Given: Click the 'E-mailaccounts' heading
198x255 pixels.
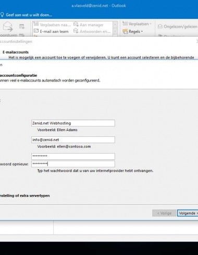Looking at the screenshot, I should coord(16,52).
